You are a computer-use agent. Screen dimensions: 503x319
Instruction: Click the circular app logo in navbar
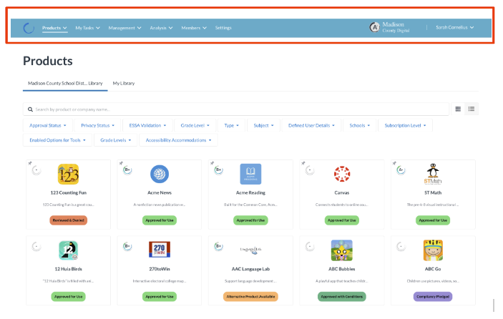(29, 28)
